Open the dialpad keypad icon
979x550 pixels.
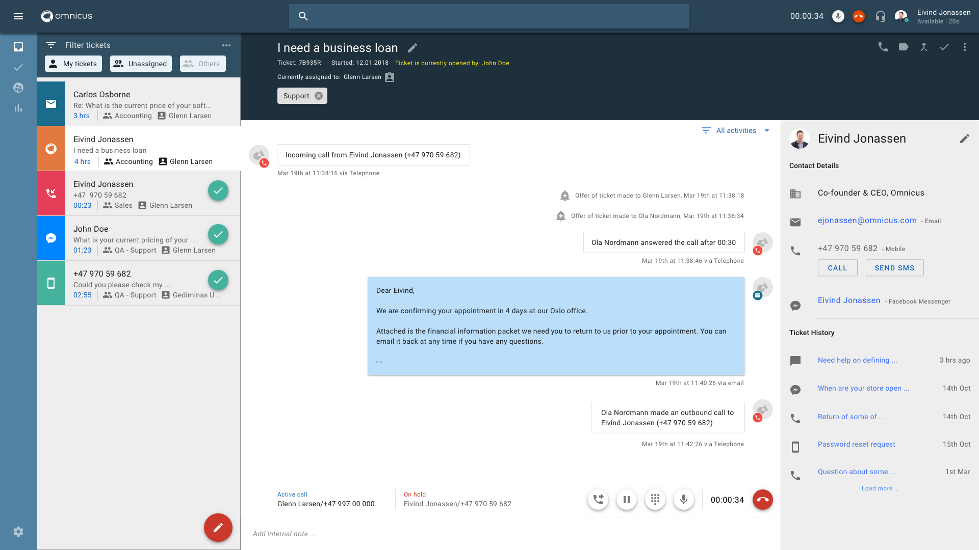(x=655, y=500)
